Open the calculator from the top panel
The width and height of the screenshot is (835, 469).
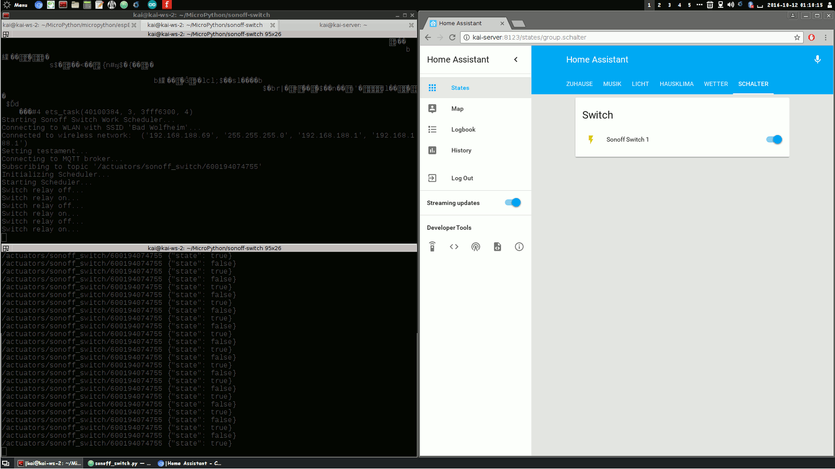(x=87, y=5)
